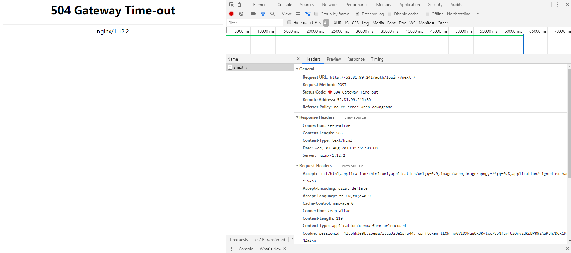Click view source next to Response Headers
This screenshot has width=571, height=253.
pyautogui.click(x=355, y=117)
